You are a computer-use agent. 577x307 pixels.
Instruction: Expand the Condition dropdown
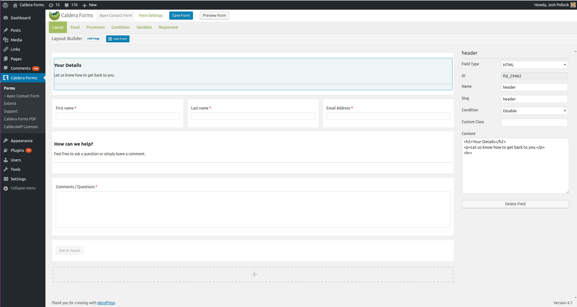(x=534, y=111)
